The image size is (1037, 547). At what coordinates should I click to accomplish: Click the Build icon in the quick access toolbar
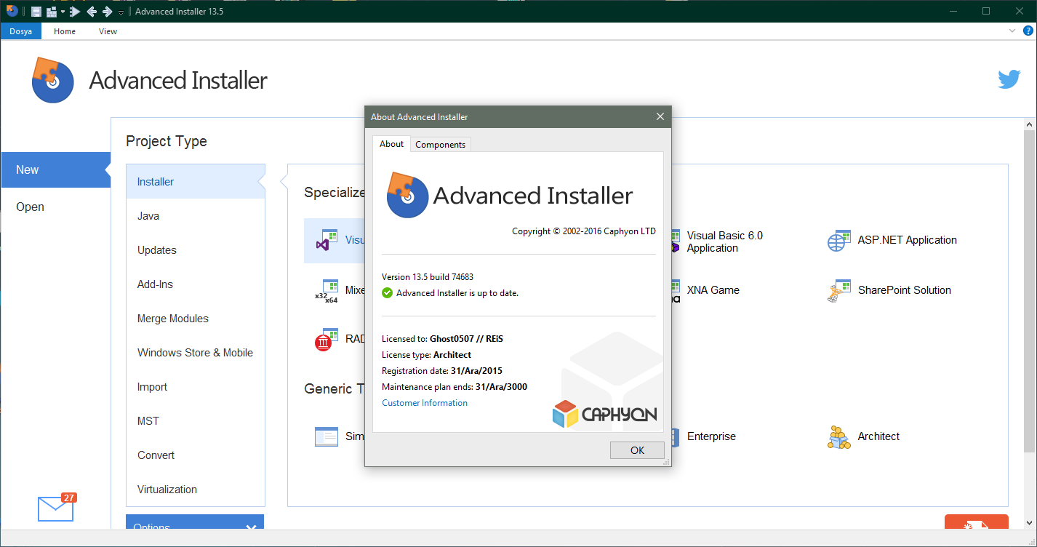click(52, 11)
